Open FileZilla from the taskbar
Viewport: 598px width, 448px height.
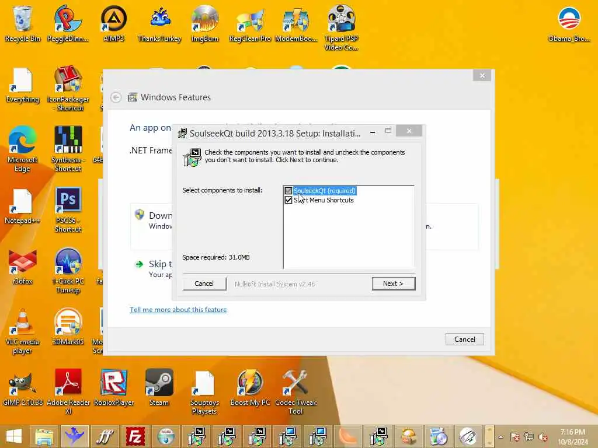135,436
